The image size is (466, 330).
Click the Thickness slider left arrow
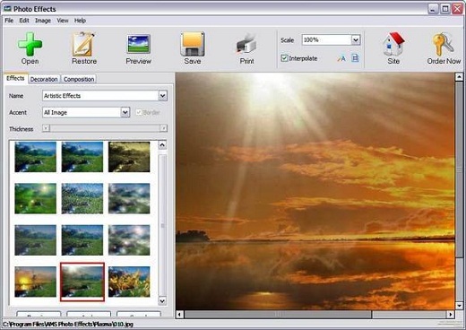tap(46, 128)
